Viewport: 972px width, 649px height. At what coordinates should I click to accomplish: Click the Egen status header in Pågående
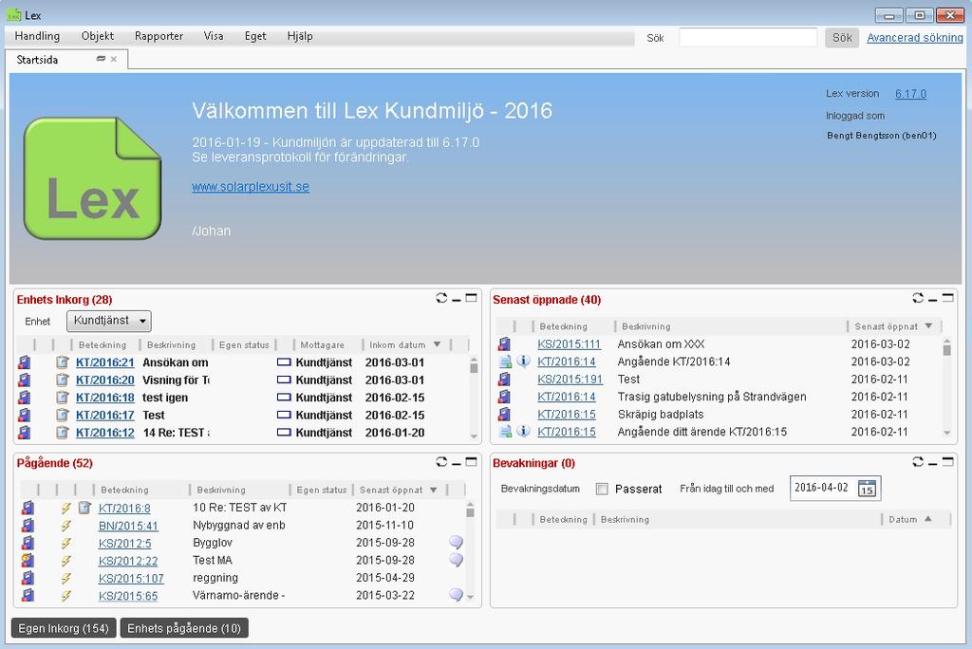(321, 490)
